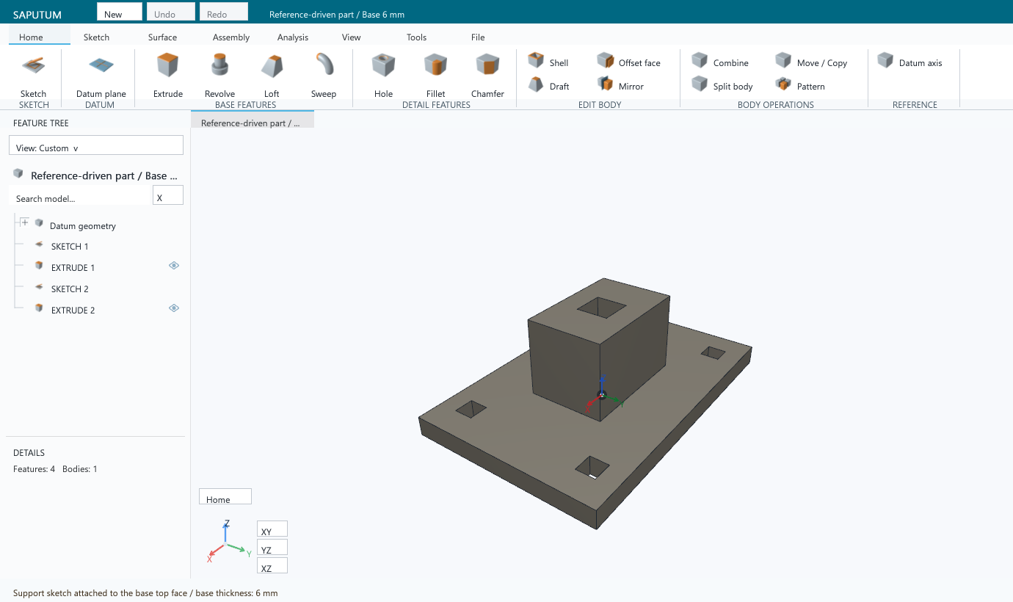Switch to the Analysis ribbon tab
The width and height of the screenshot is (1013, 602).
(x=293, y=37)
